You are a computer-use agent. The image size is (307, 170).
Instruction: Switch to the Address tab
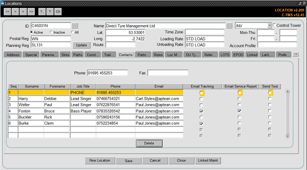tap(13, 55)
